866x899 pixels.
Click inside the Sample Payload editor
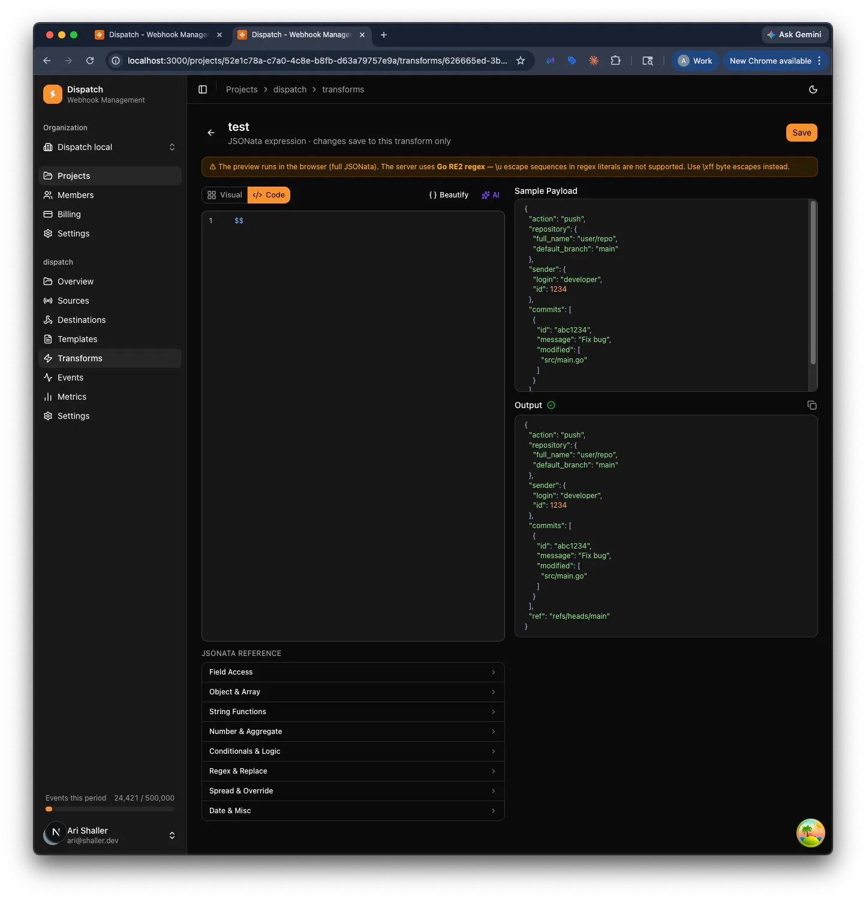click(661, 295)
